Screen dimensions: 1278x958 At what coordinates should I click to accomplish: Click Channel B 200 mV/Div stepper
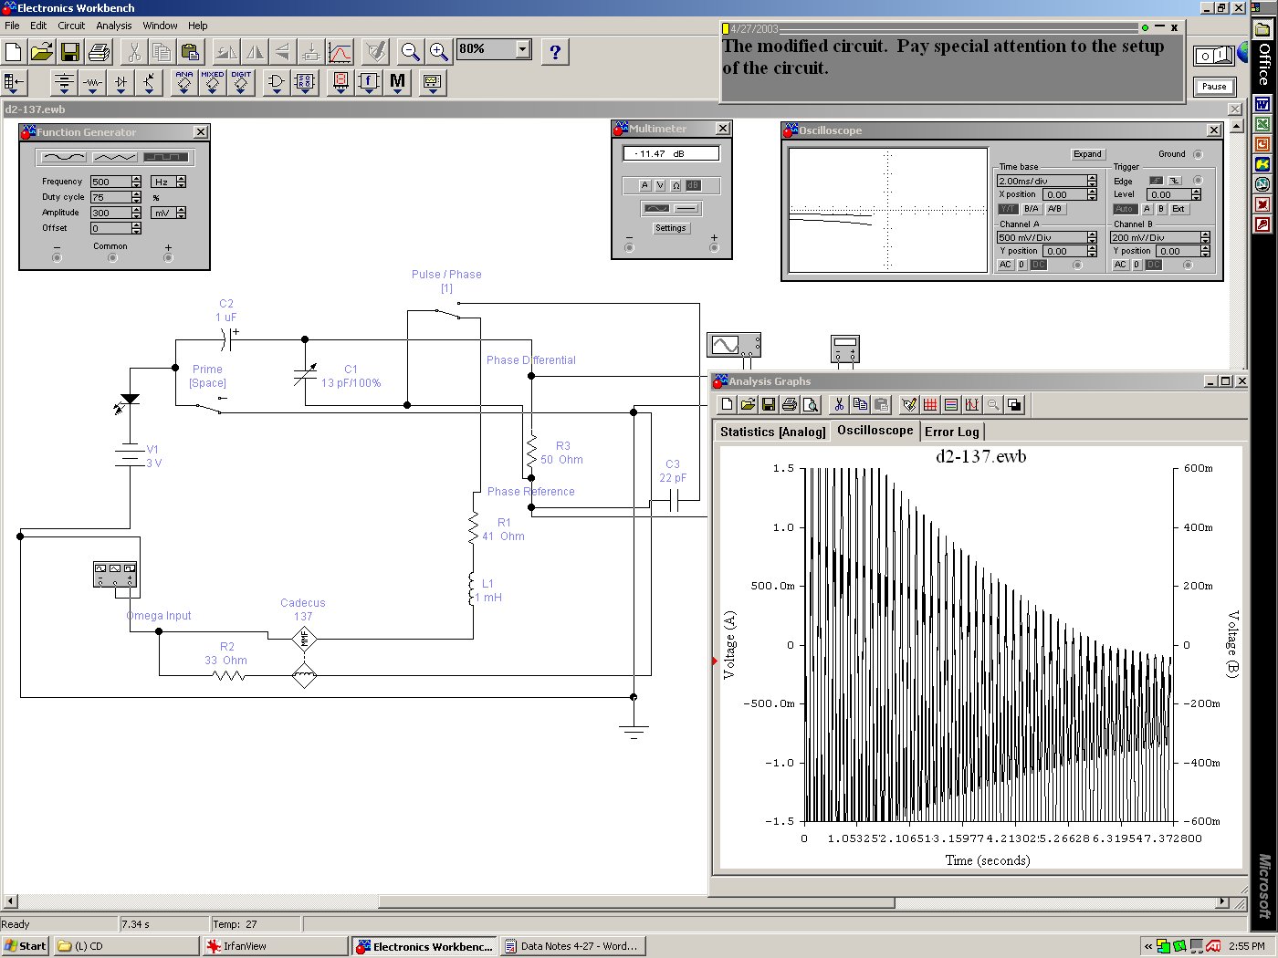click(x=1205, y=237)
